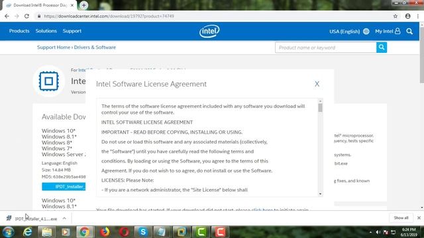
Task: Open the green C application in taskbar
Action: [201, 232]
